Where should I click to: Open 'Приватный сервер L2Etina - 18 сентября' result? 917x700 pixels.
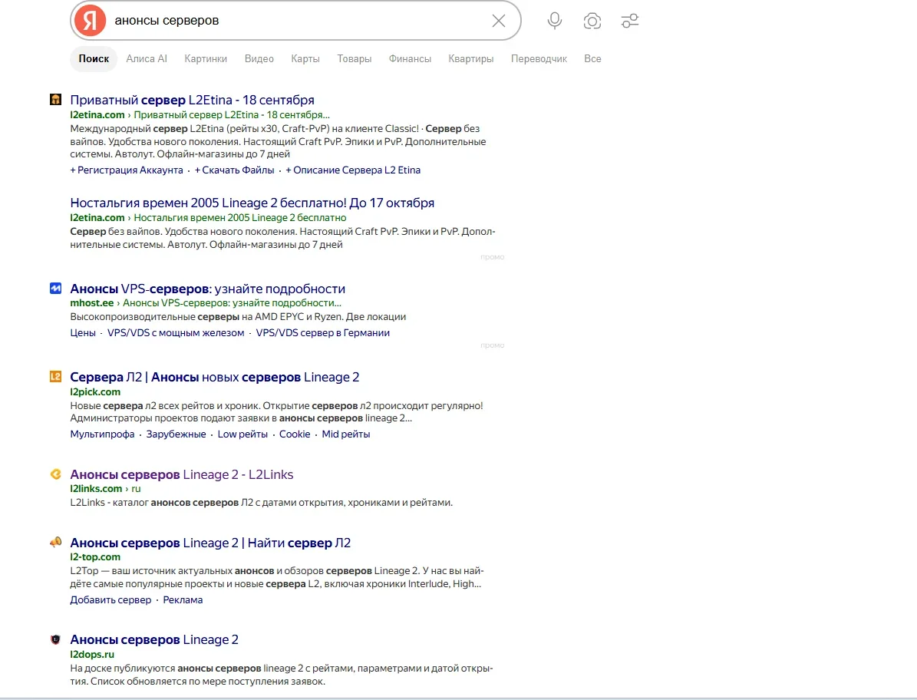coord(193,100)
